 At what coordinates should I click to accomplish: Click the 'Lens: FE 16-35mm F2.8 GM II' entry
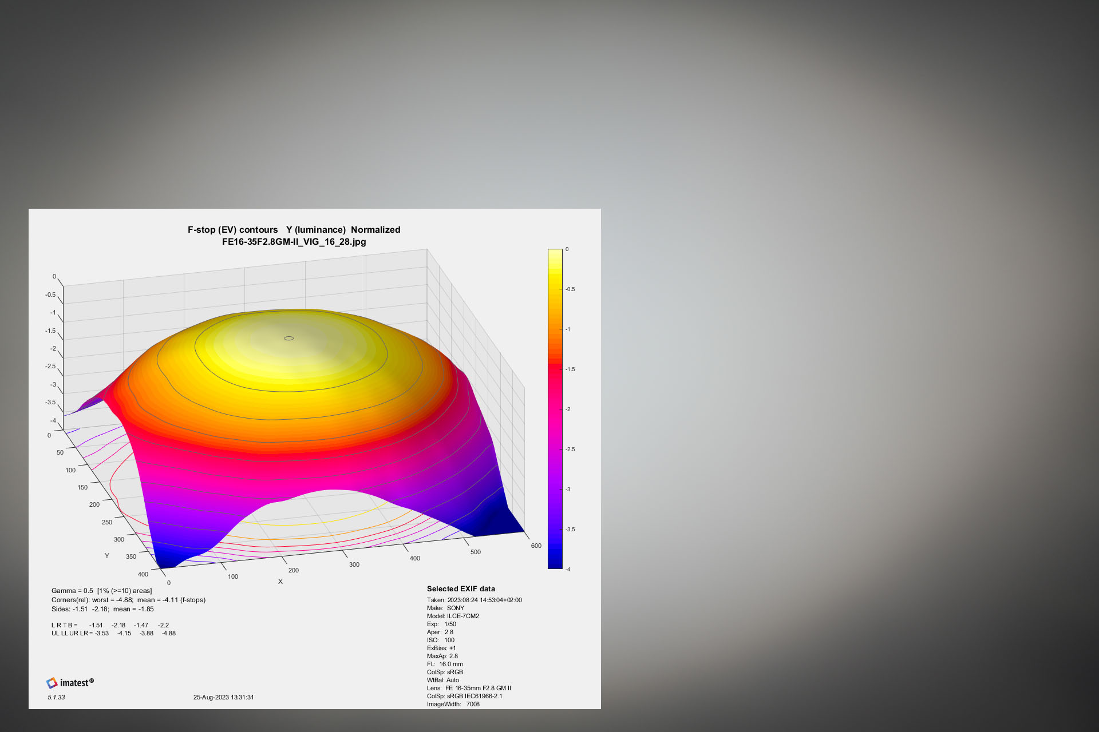469,689
